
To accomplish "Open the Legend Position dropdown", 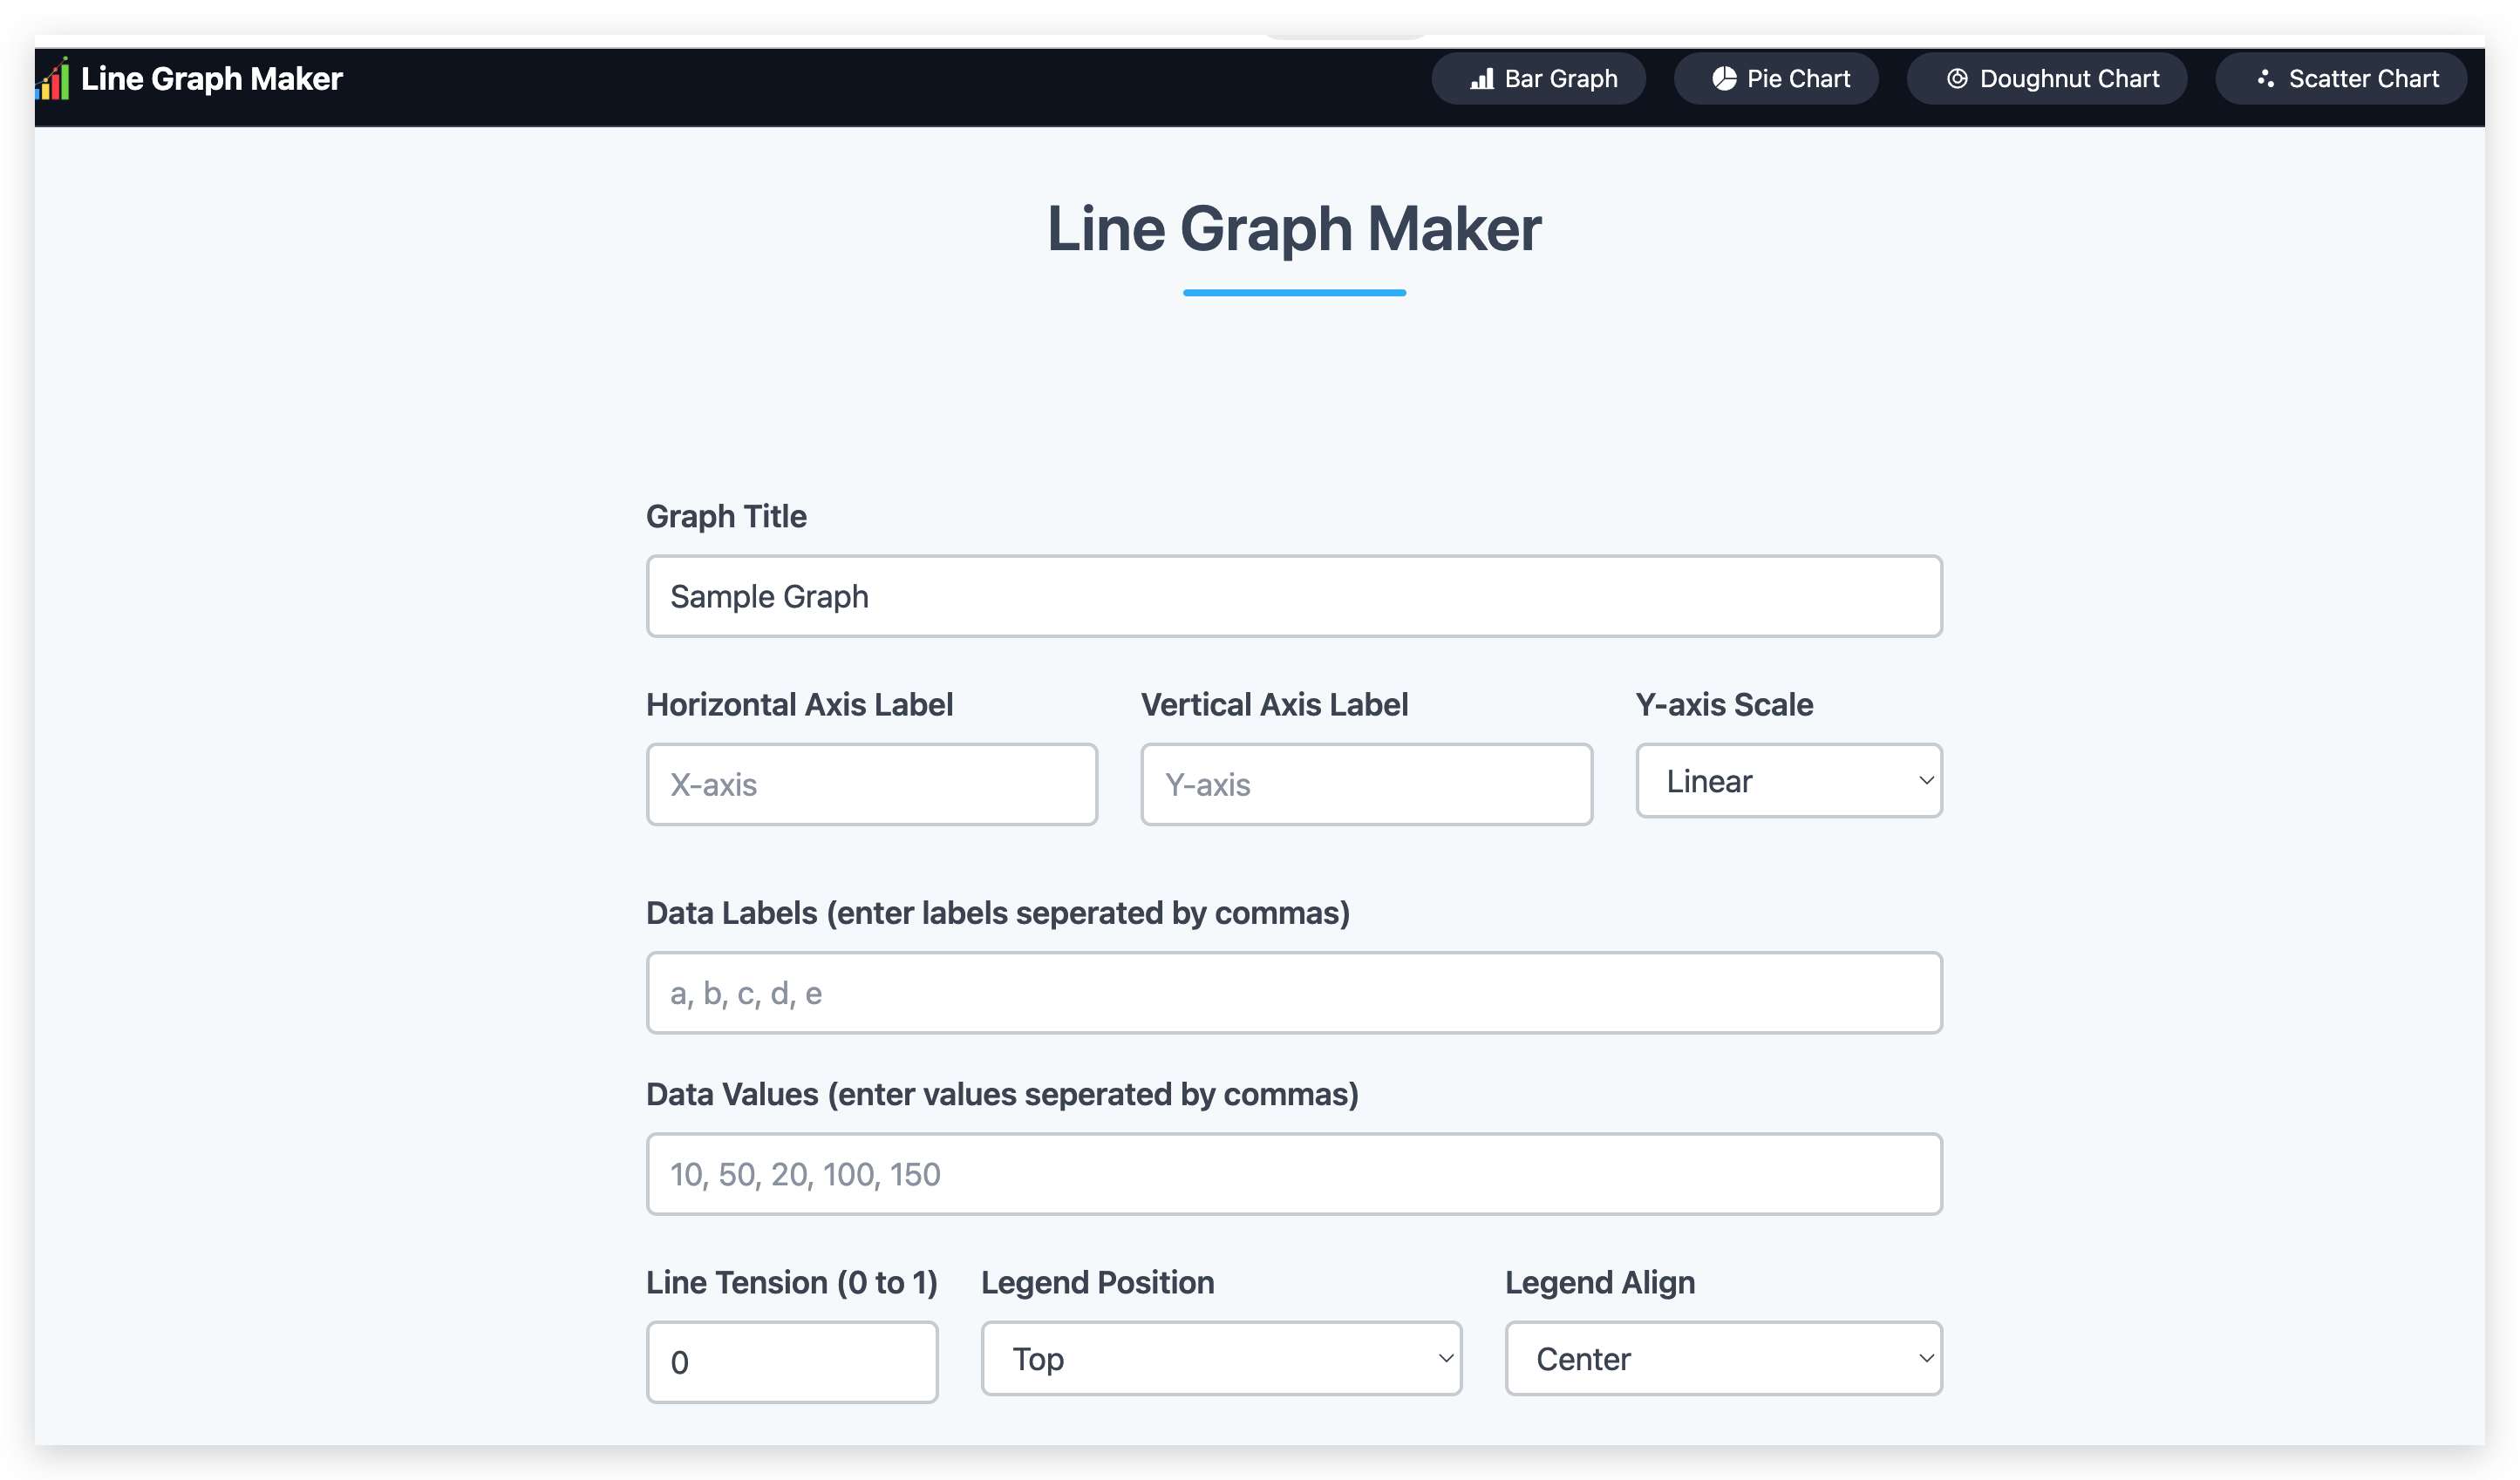I will pyautogui.click(x=1223, y=1359).
